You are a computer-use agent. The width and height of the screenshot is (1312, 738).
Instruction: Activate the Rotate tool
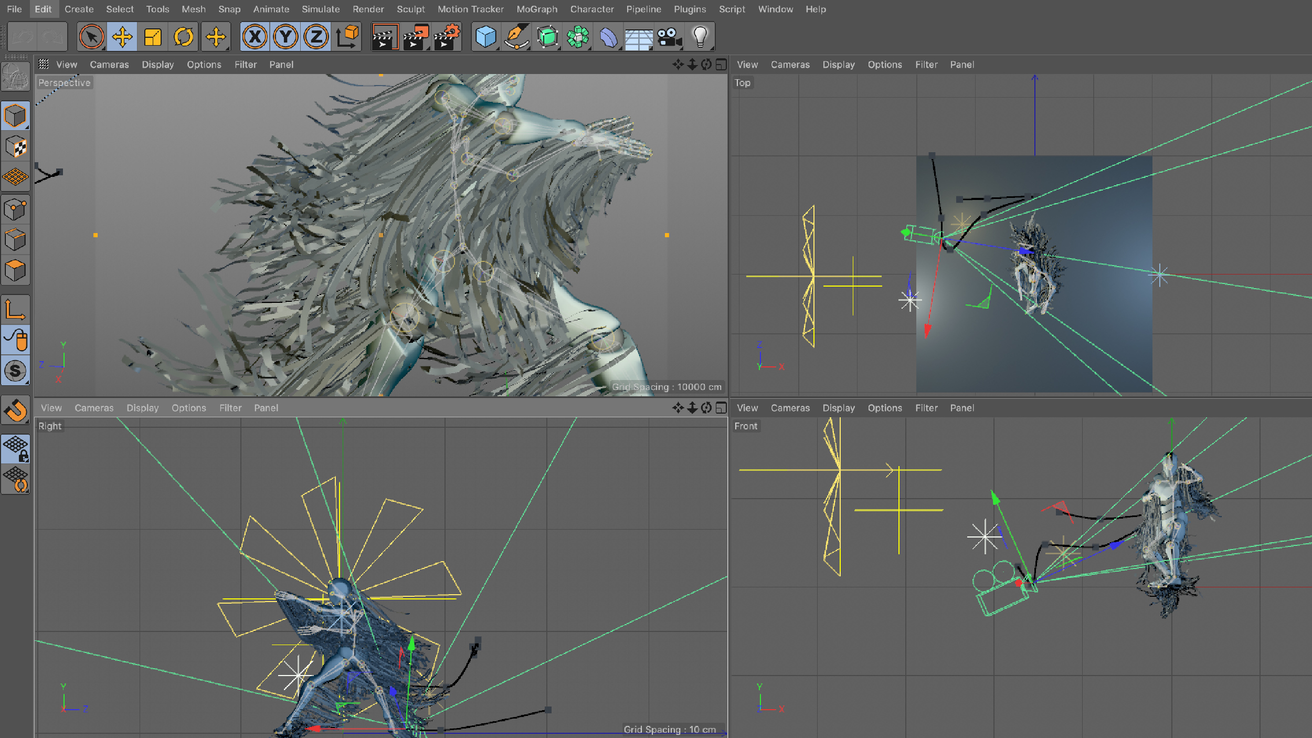pos(183,37)
